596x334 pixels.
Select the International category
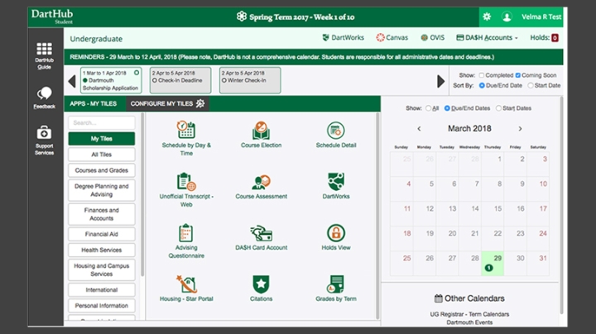click(x=102, y=290)
